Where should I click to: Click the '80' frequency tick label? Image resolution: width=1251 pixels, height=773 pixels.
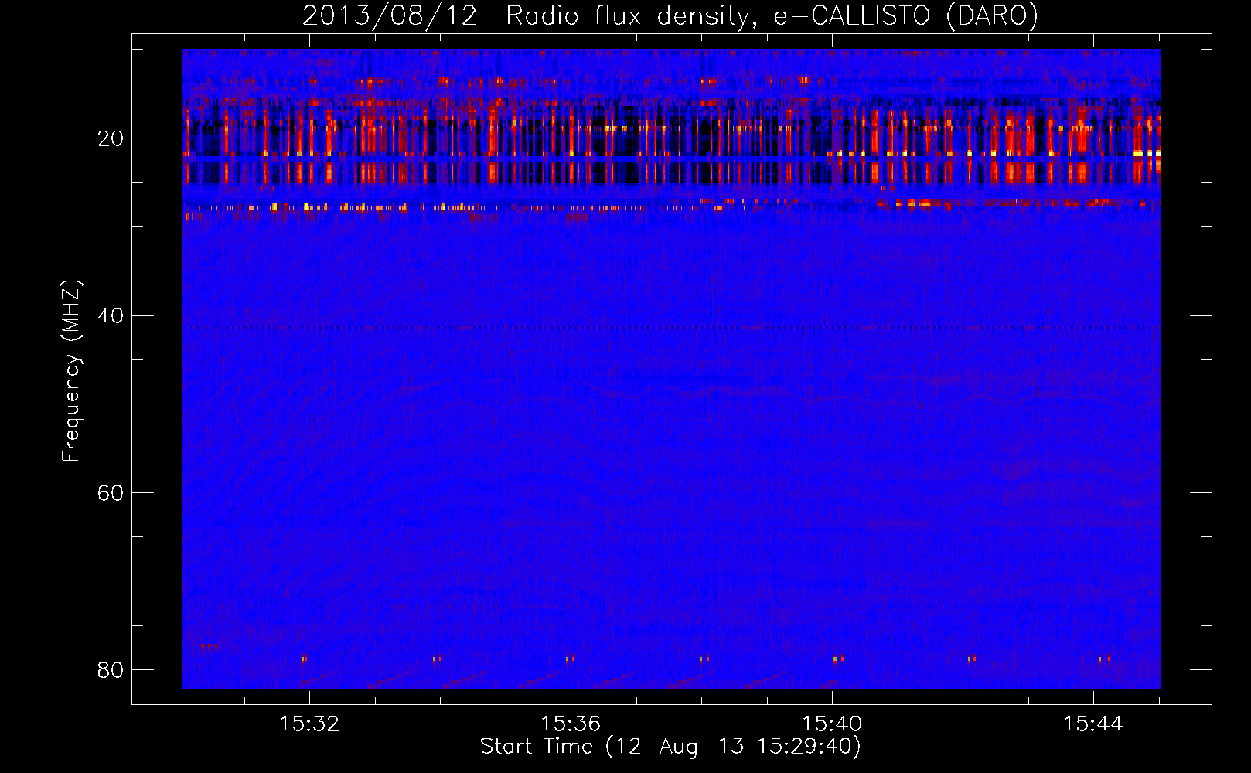coord(111,669)
